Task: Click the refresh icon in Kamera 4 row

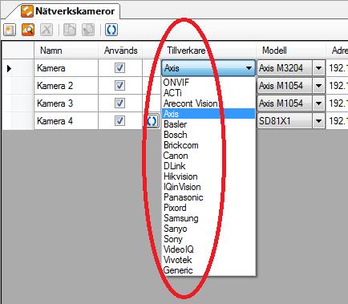Action: pos(152,121)
